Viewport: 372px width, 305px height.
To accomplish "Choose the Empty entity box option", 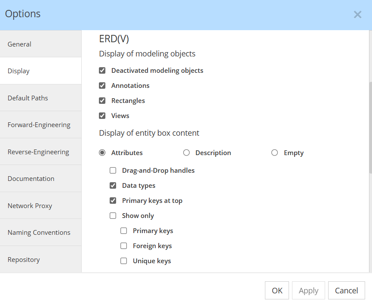I will (275, 152).
